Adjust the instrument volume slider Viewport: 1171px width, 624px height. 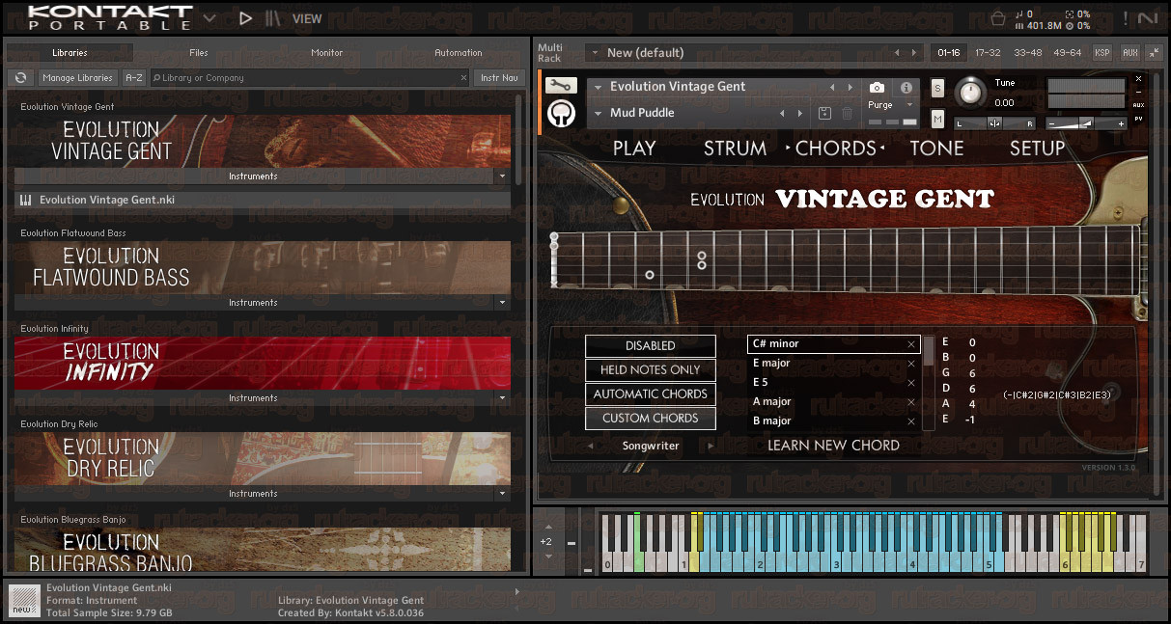pyautogui.click(x=1086, y=123)
